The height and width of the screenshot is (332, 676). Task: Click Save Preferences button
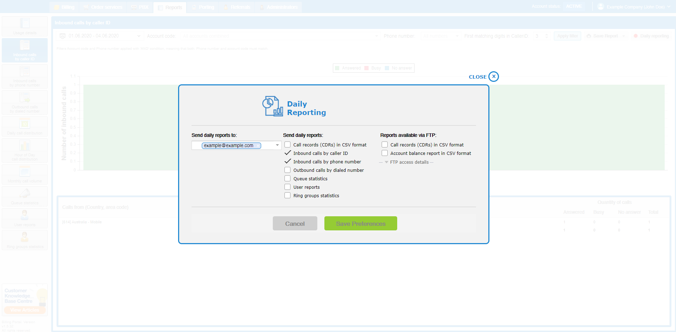click(361, 223)
